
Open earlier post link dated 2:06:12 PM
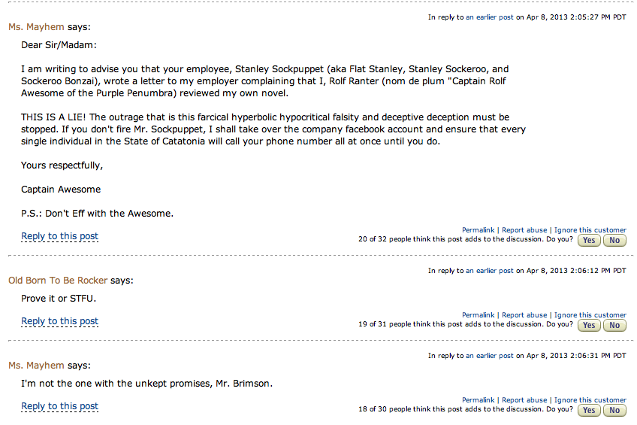[490, 271]
